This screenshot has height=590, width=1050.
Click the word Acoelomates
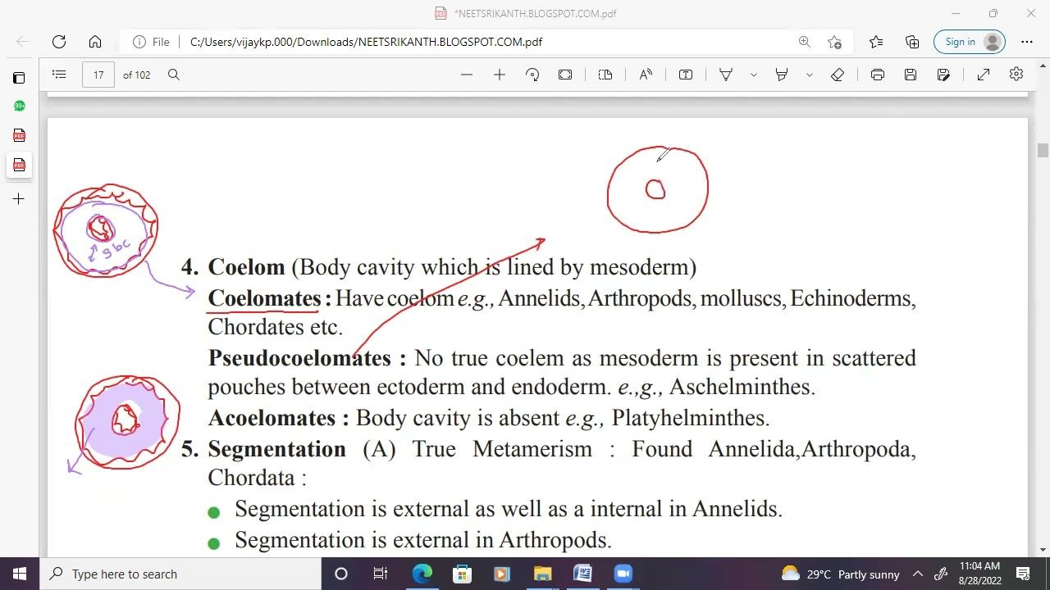(x=272, y=418)
